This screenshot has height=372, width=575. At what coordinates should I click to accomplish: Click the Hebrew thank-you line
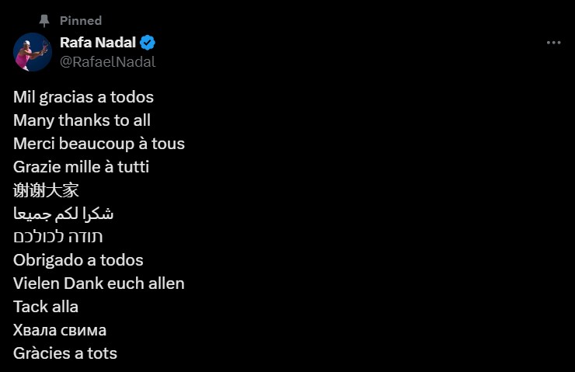tap(57, 237)
